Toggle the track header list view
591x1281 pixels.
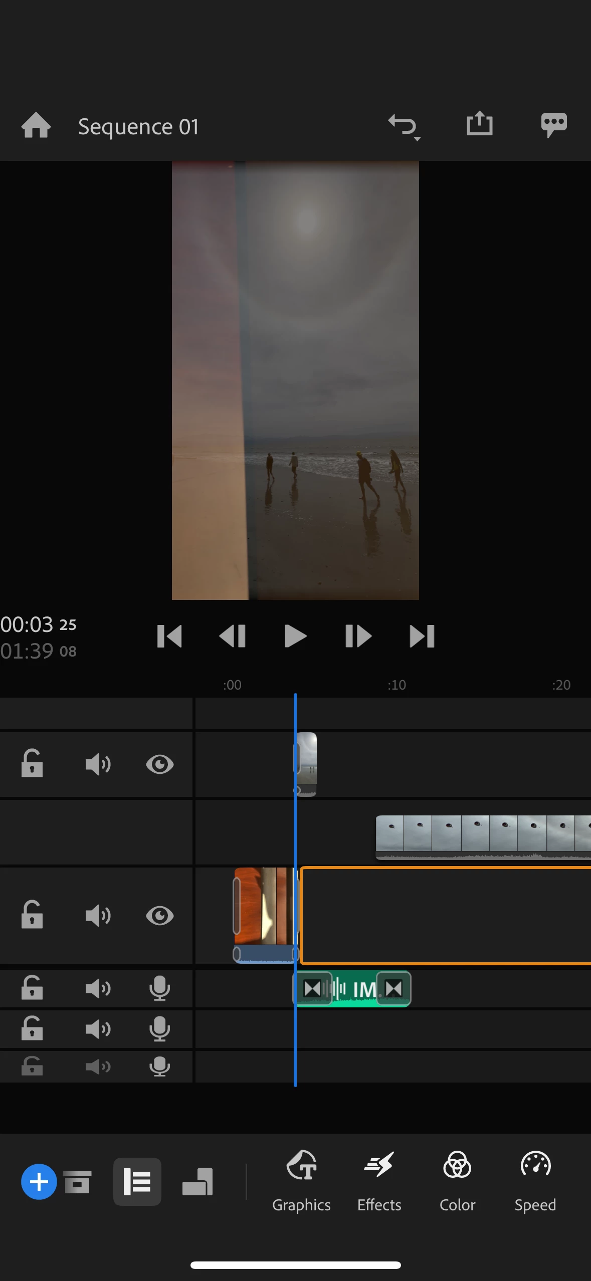pos(137,1182)
